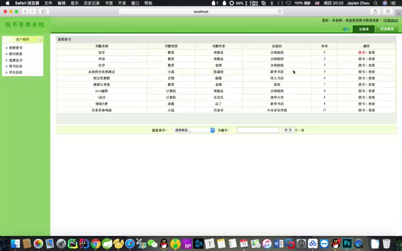Open Notification Center list icon
This screenshot has width=402, height=251.
[393, 3]
